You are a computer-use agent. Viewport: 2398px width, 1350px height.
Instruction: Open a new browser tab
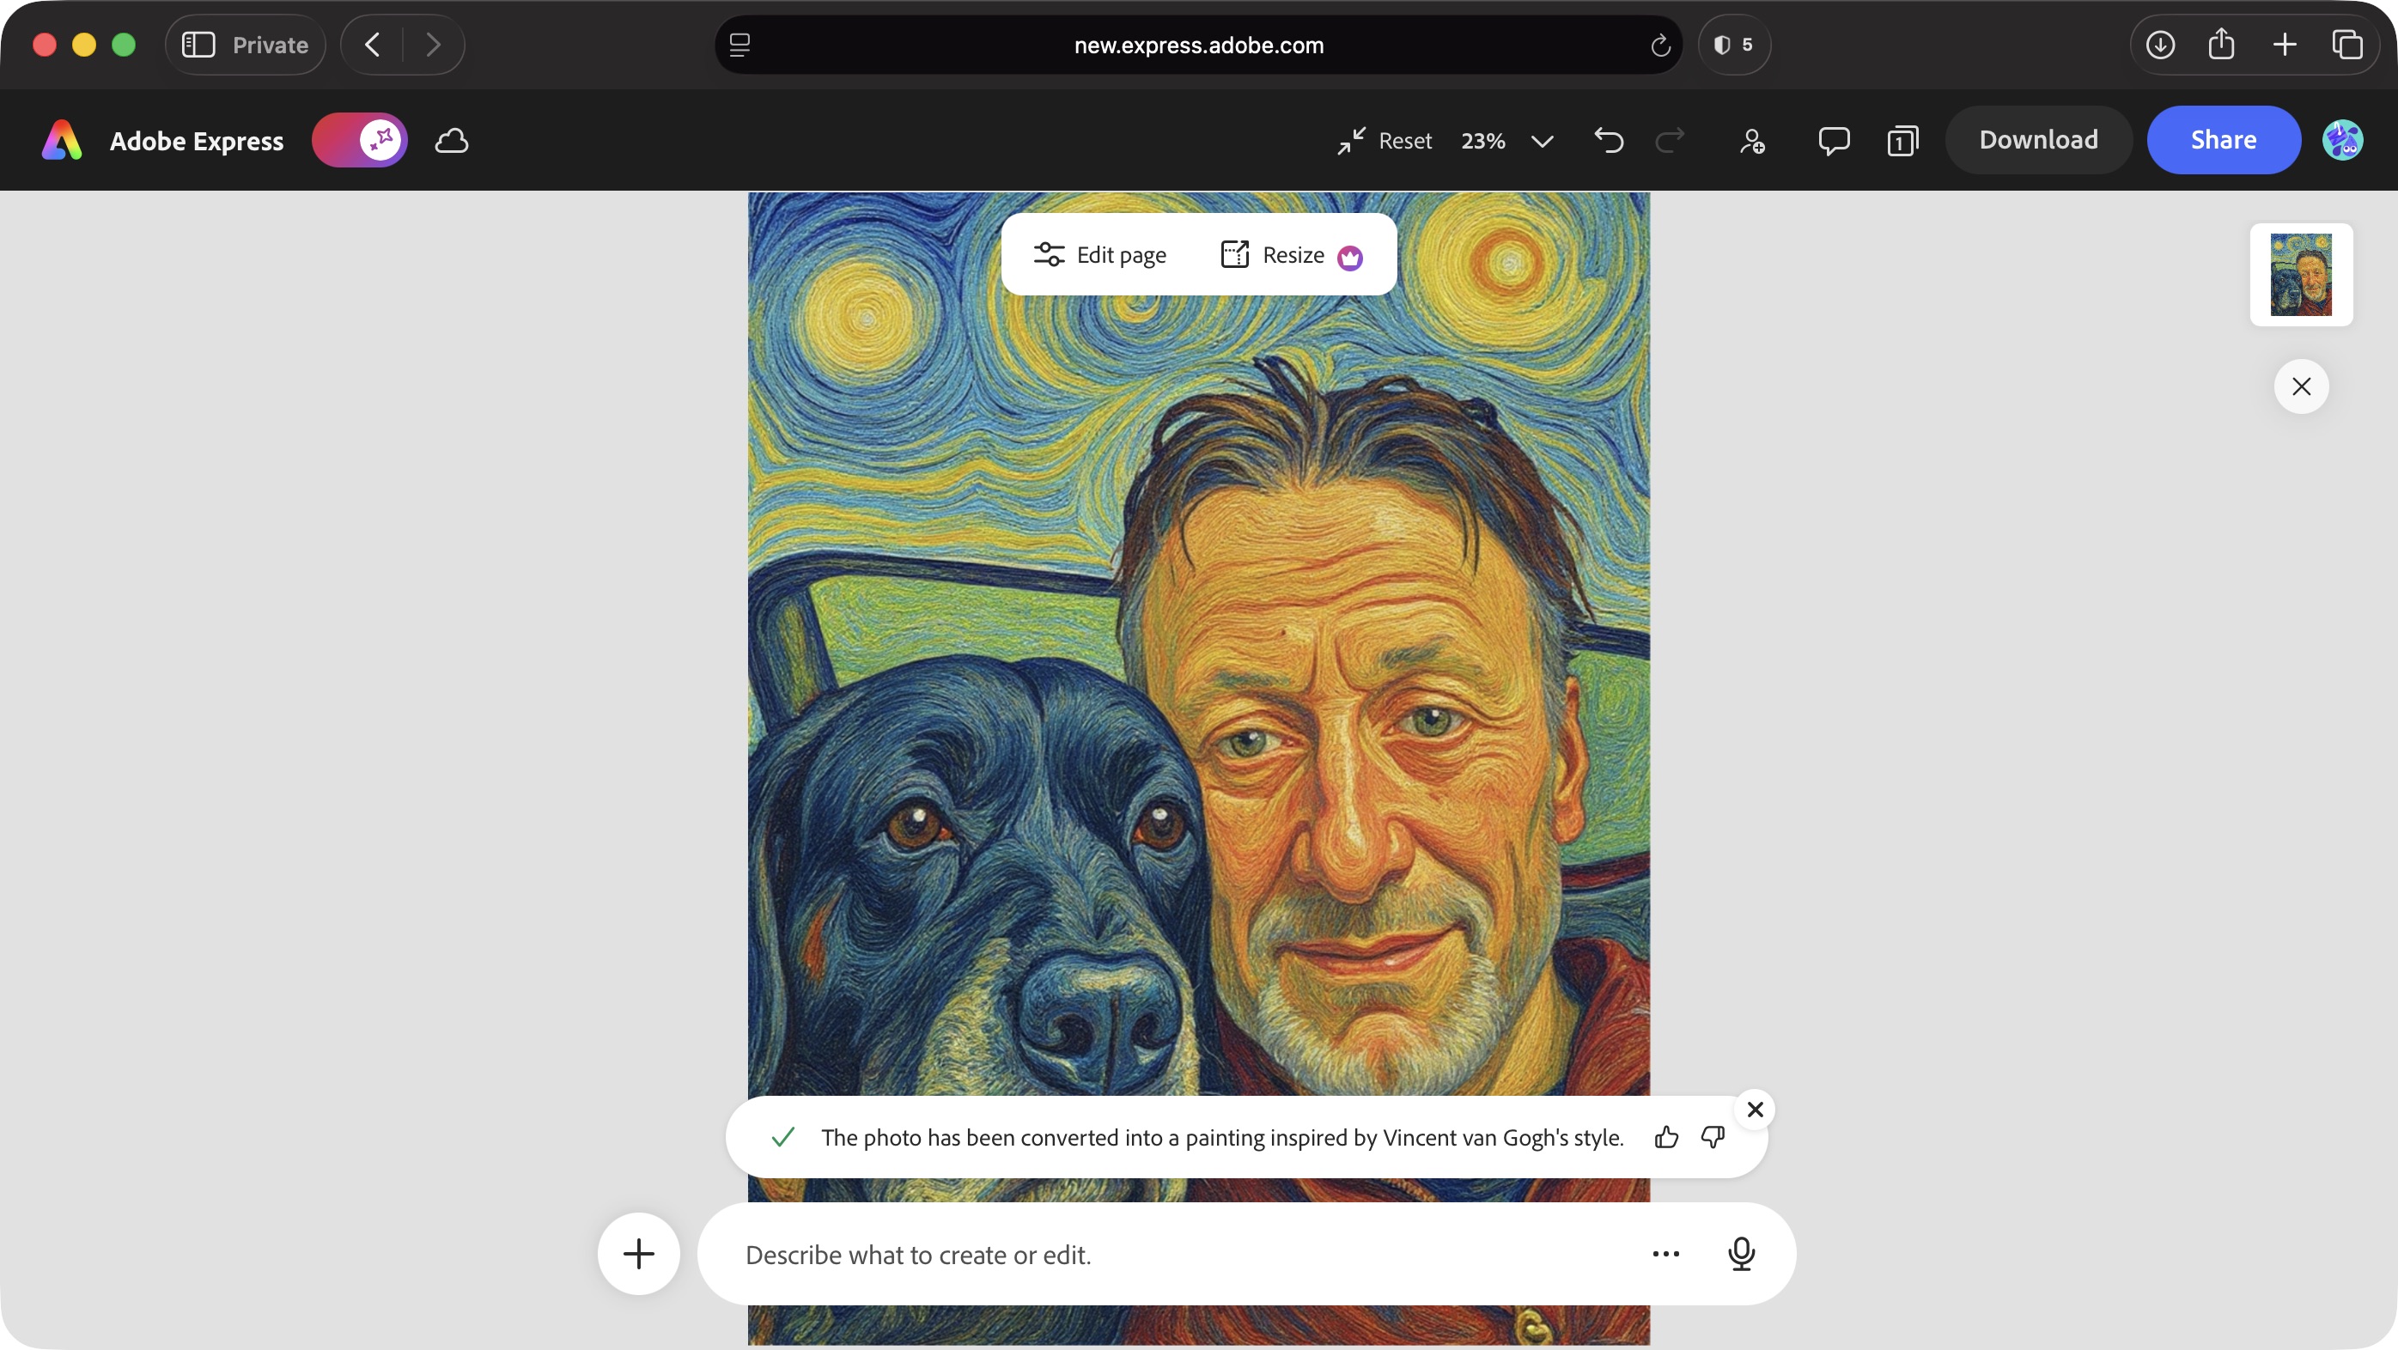coord(2285,45)
